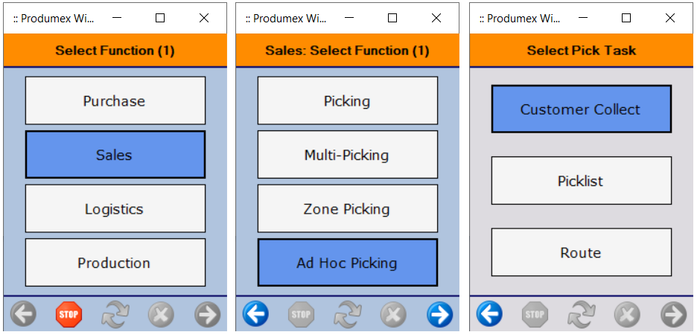Click blue forward arrow below Ad Hoc Picking
The image size is (700, 335).
(439, 315)
